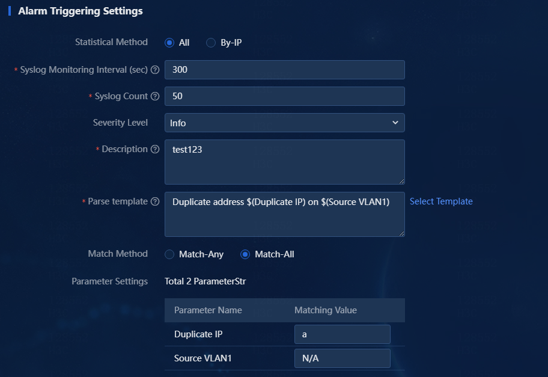Click the Severity Level chevron arrow
548x377 pixels.
395,123
